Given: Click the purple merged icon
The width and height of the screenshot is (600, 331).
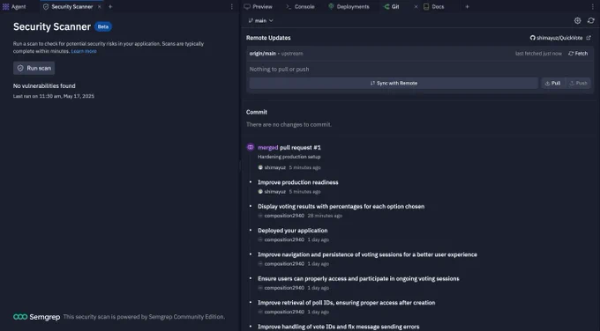Looking at the screenshot, I should [x=251, y=147].
